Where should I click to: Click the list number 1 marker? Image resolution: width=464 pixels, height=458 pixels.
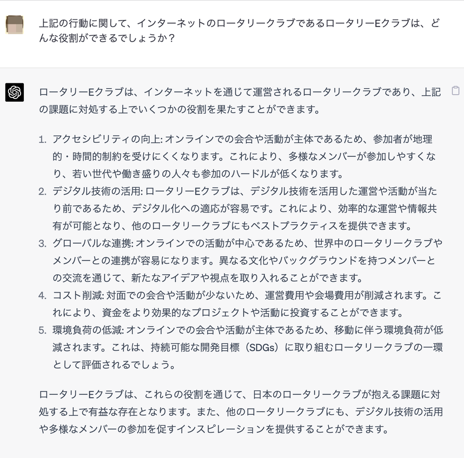43,139
